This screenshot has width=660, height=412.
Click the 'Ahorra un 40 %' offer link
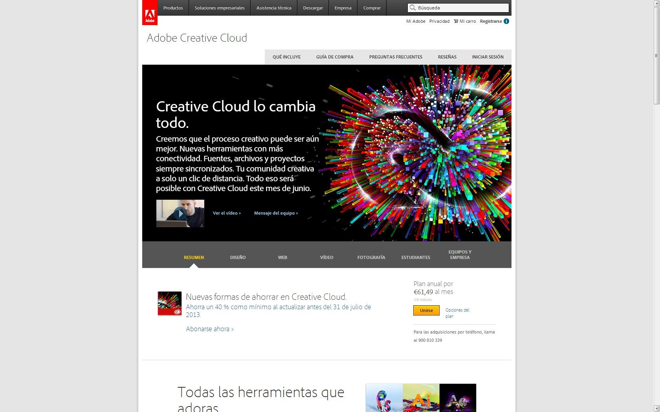click(278, 311)
